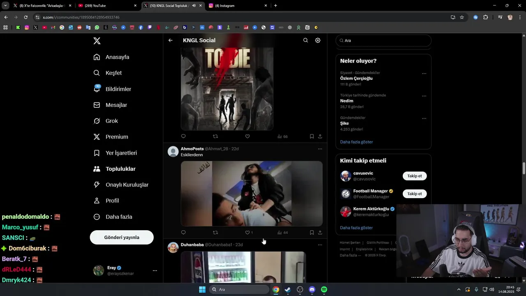Follow Football Manager with Takip et

(415, 194)
